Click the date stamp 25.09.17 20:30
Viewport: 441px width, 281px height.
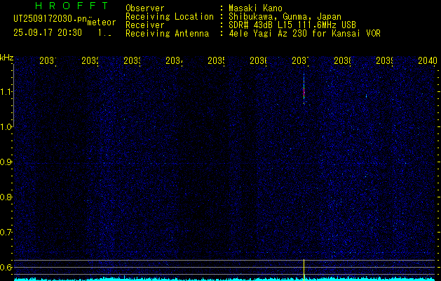pyautogui.click(x=48, y=33)
